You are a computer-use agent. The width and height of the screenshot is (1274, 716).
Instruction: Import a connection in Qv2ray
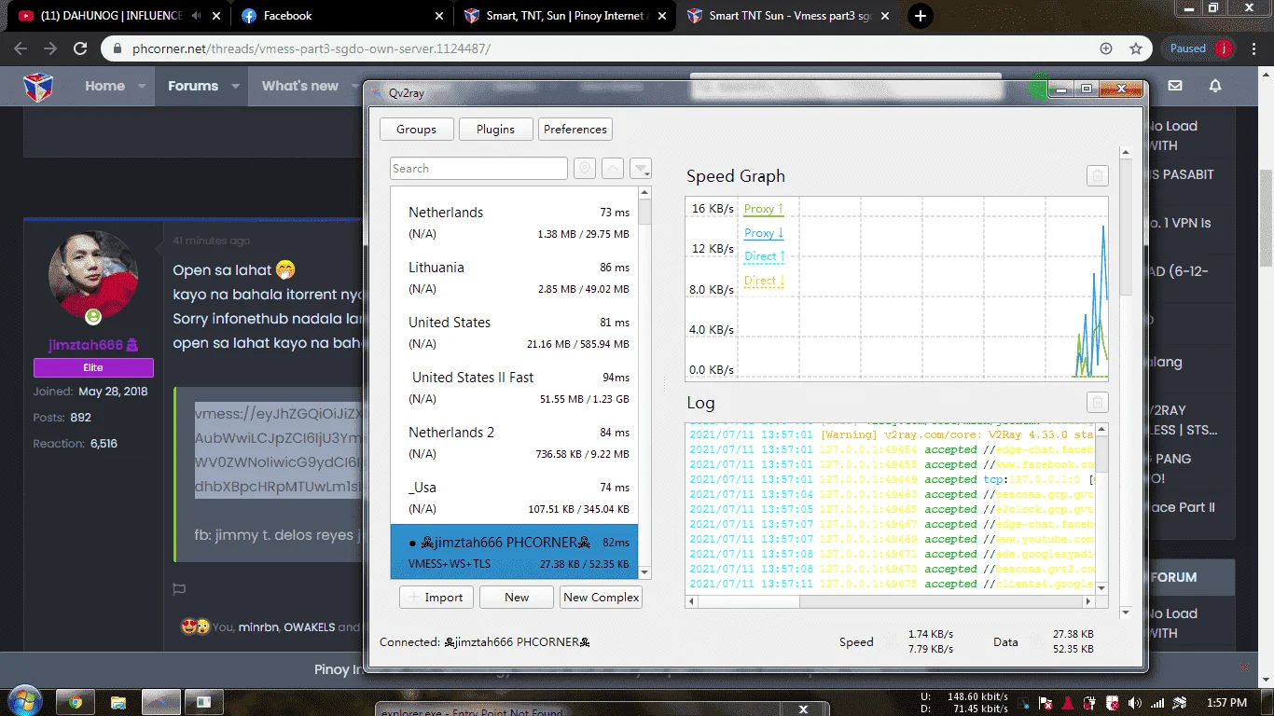coord(436,598)
